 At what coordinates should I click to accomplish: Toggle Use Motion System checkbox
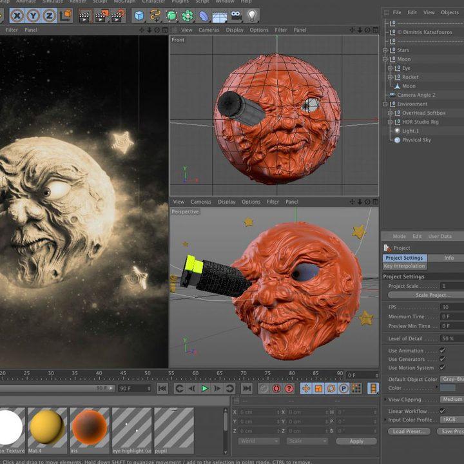pos(442,367)
